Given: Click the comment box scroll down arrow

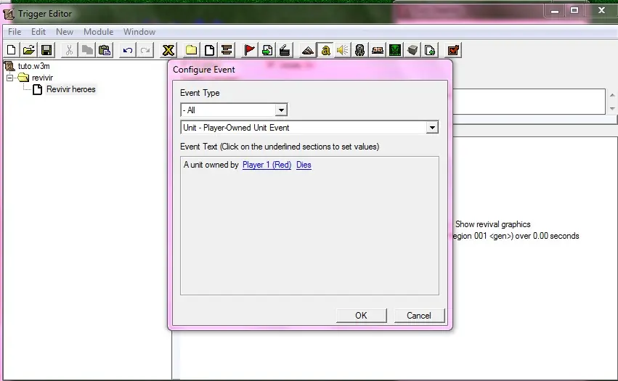Looking at the screenshot, I should coord(612,108).
